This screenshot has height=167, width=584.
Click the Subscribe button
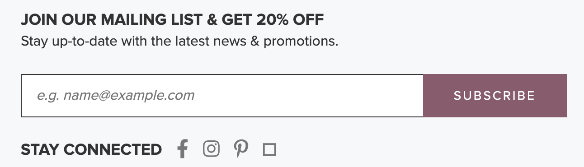coord(495,96)
